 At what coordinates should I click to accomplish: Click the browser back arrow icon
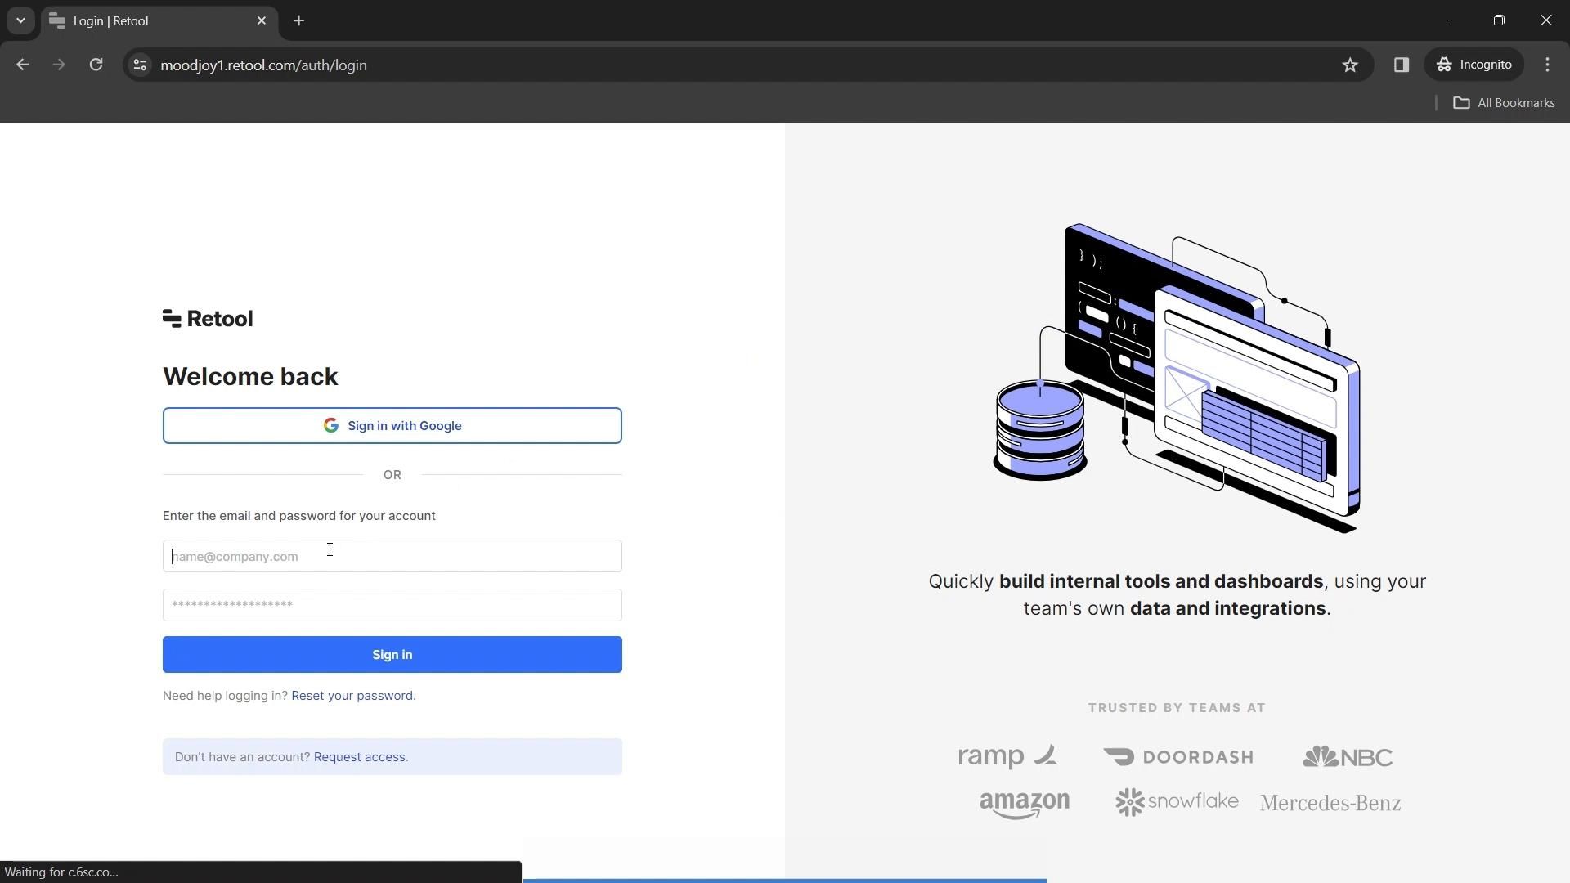click(x=22, y=65)
